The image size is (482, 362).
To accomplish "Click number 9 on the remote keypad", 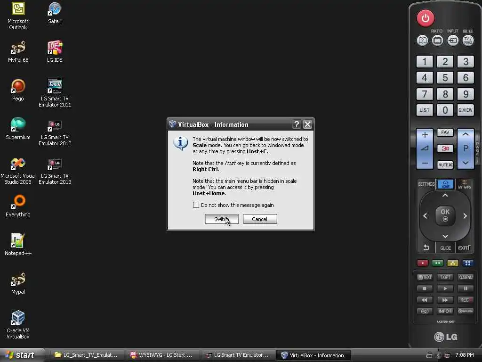I will click(466, 94).
